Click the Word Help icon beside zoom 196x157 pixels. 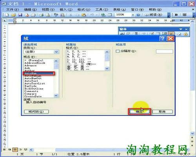click(x=138, y=15)
